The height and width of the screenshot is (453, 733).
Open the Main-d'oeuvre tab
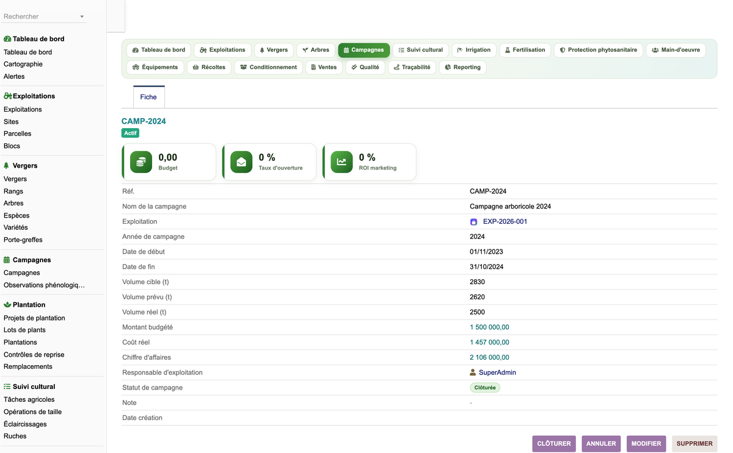676,50
